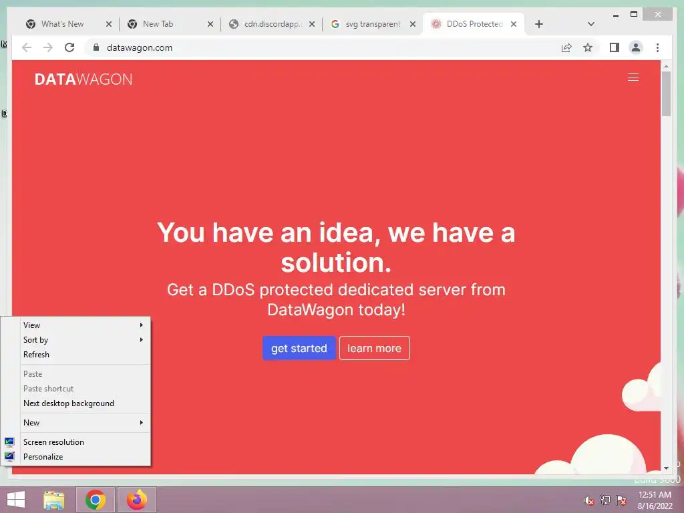Click the Chrome back arrow
The image size is (684, 513).
click(x=27, y=47)
